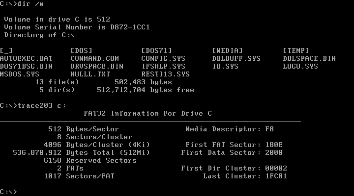Screen dimensions: 354x196
Task: Click the IO.SYS file listing
Action: click(226, 66)
